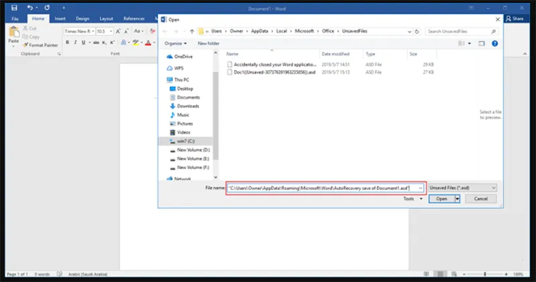Open the Documents folder in sidebar
The image size is (536, 282).
point(185,97)
